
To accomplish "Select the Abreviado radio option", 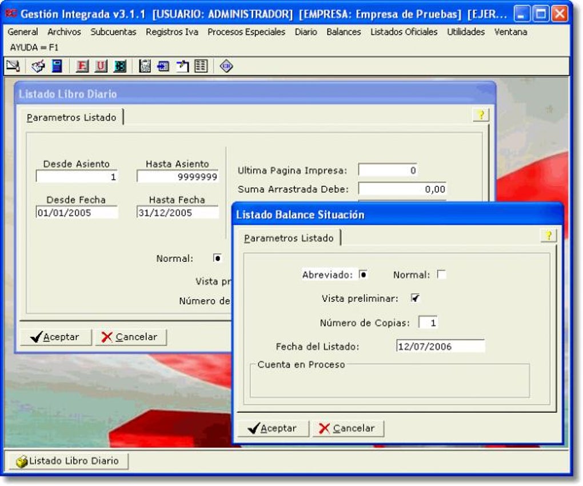I will point(364,275).
